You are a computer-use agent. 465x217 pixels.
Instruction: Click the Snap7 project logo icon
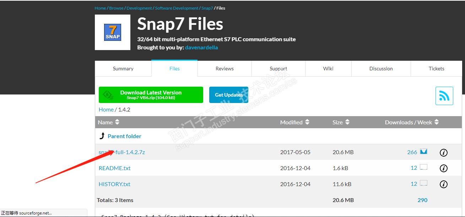coord(113,32)
